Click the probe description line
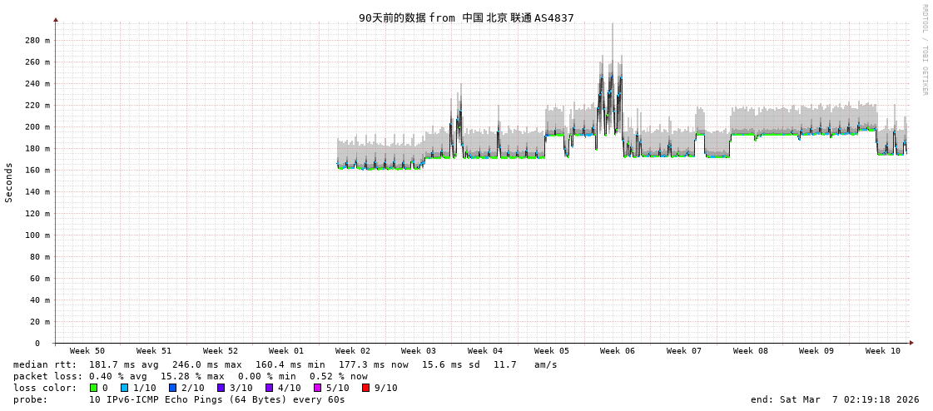Viewport: 933px width, 411px height. 179,399
